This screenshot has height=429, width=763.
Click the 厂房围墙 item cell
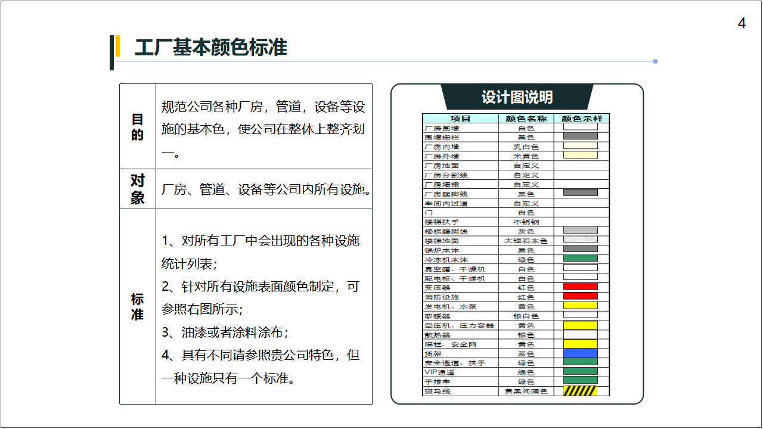pyautogui.click(x=460, y=128)
